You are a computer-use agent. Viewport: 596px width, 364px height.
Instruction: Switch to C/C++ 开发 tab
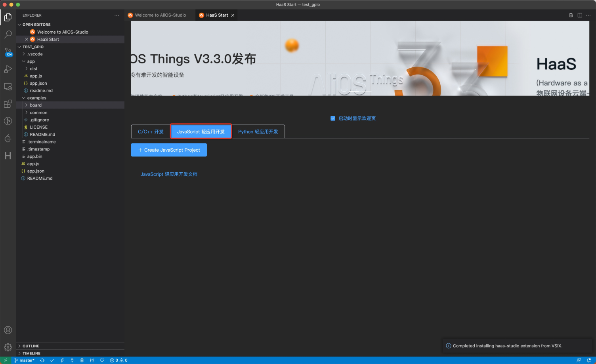click(x=151, y=131)
